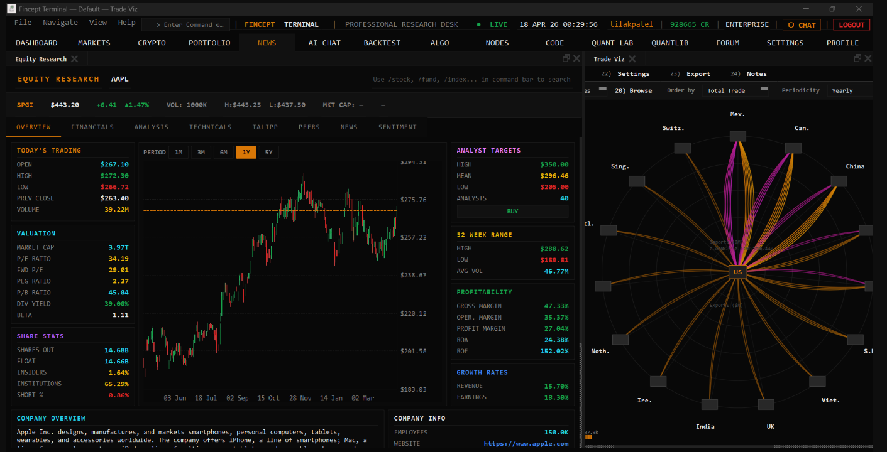Undock the Trade Viz panel via float icon
This screenshot has width=887, height=452.
tap(857, 58)
